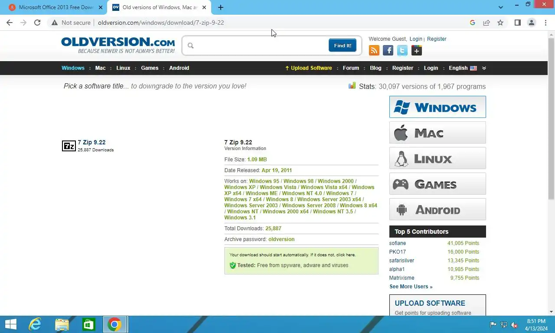Click contributor PKO17
This screenshot has width=555, height=333.
(398, 252)
